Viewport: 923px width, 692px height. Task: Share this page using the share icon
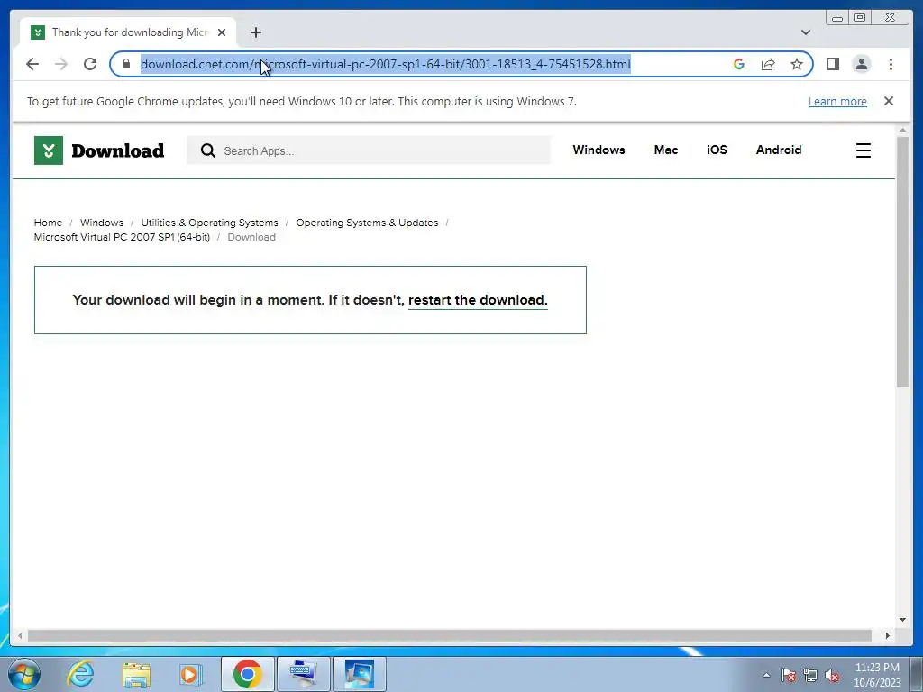pos(768,64)
